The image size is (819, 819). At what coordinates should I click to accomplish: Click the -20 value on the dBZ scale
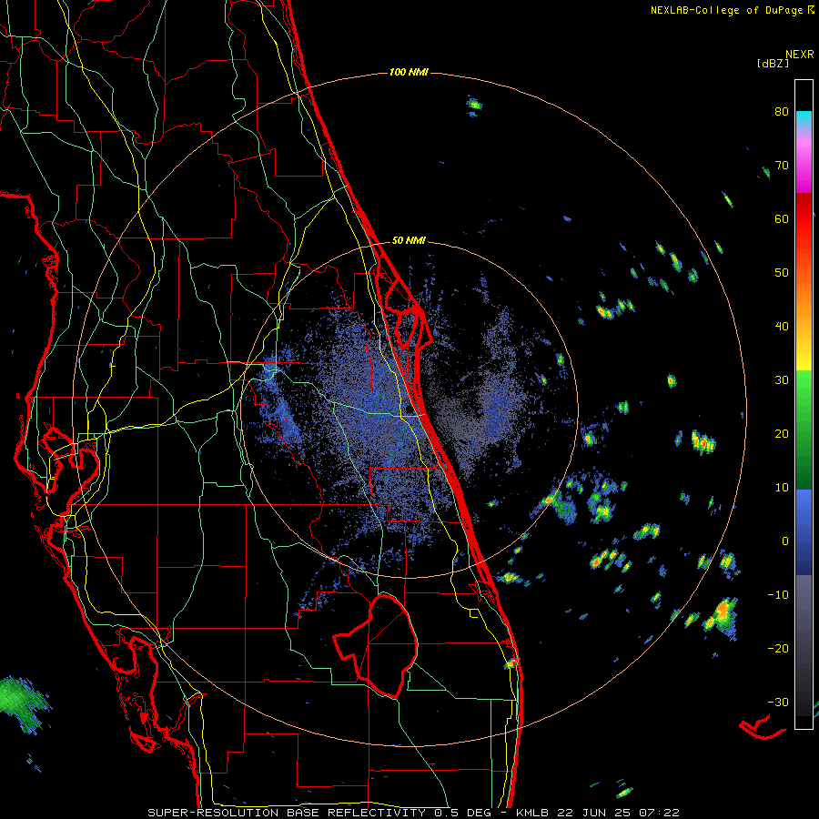pos(778,648)
